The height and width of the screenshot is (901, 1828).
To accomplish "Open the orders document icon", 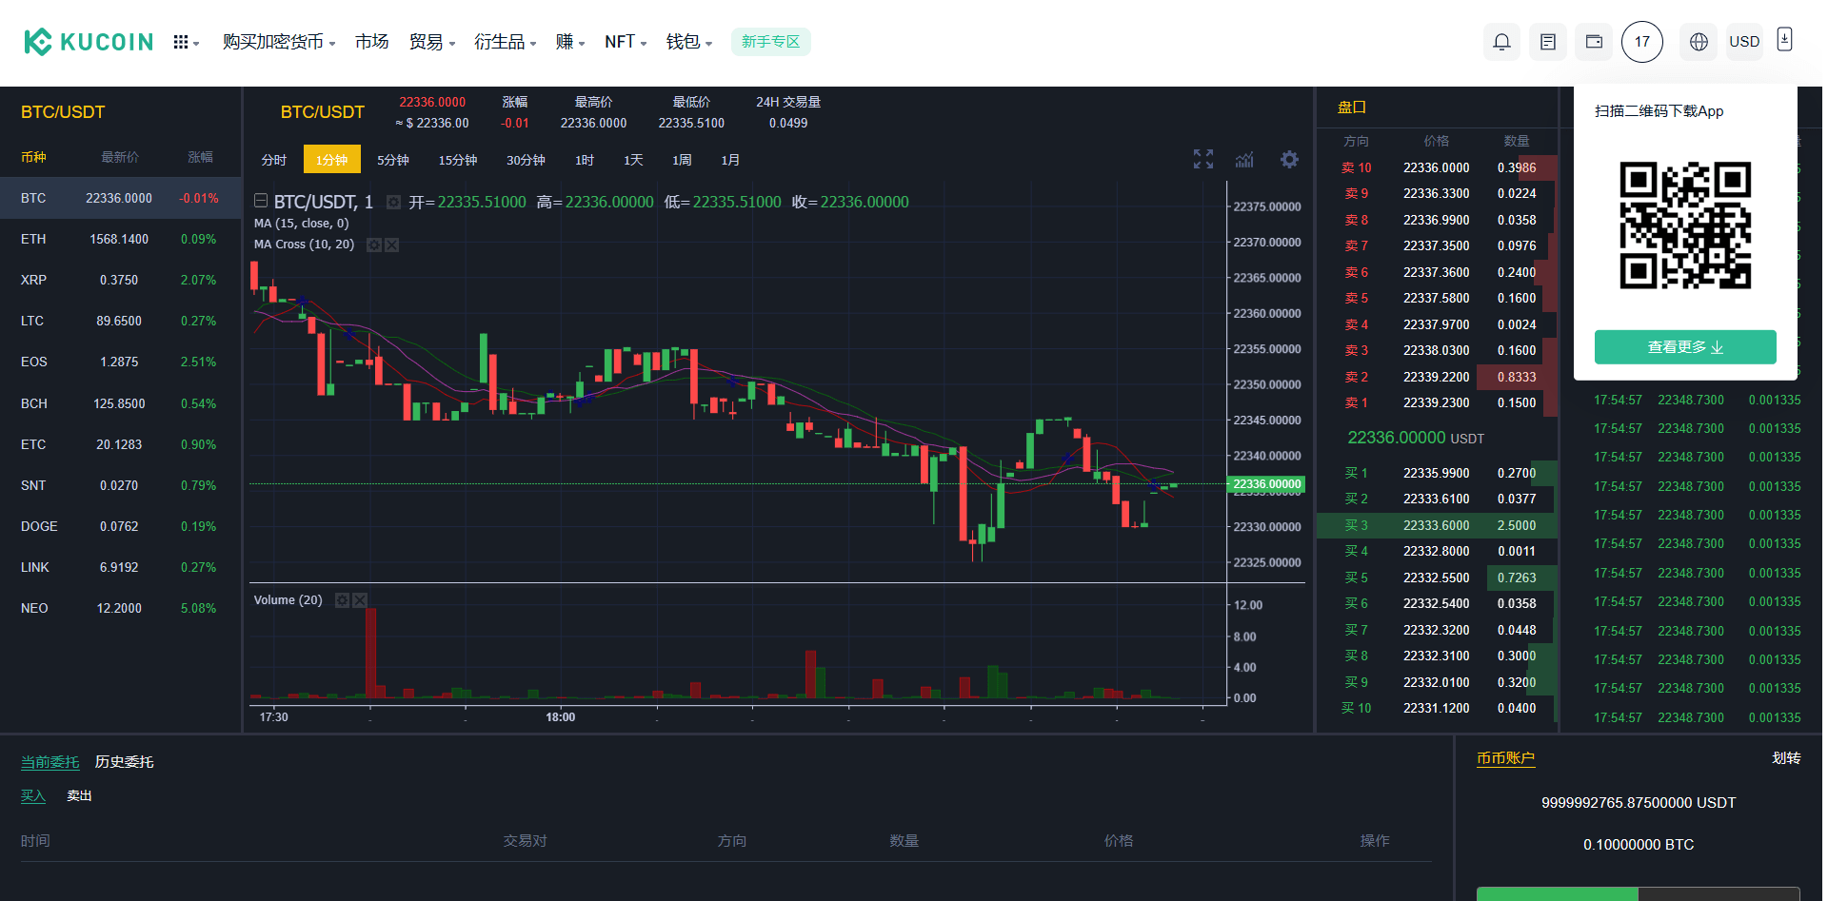I will (x=1548, y=42).
